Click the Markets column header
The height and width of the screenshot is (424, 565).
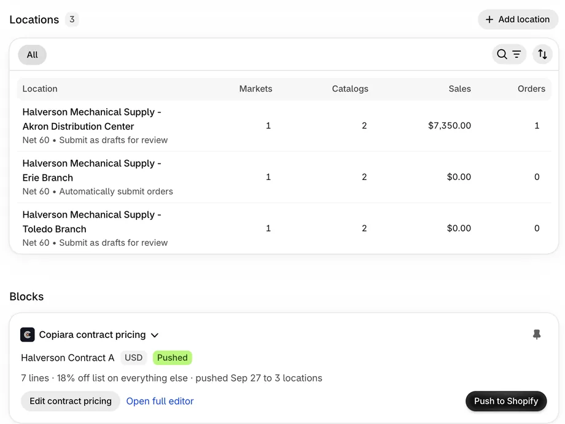pyautogui.click(x=255, y=88)
